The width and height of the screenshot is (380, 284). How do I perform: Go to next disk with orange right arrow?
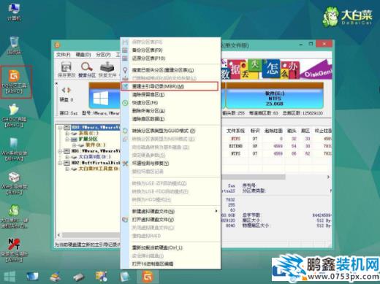point(69,90)
